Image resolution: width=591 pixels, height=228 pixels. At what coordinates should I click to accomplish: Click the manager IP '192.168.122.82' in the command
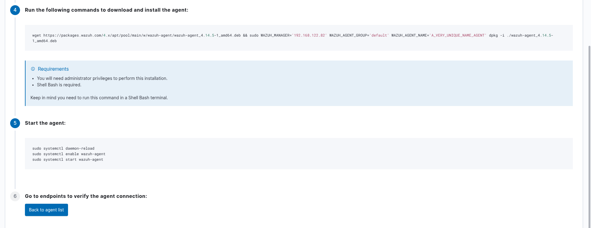309,35
